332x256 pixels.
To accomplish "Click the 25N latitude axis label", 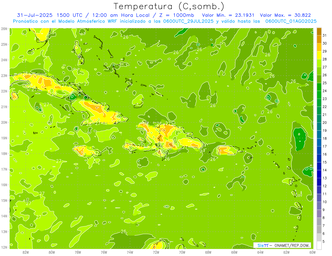I will pyautogui.click(x=4, y=44).
